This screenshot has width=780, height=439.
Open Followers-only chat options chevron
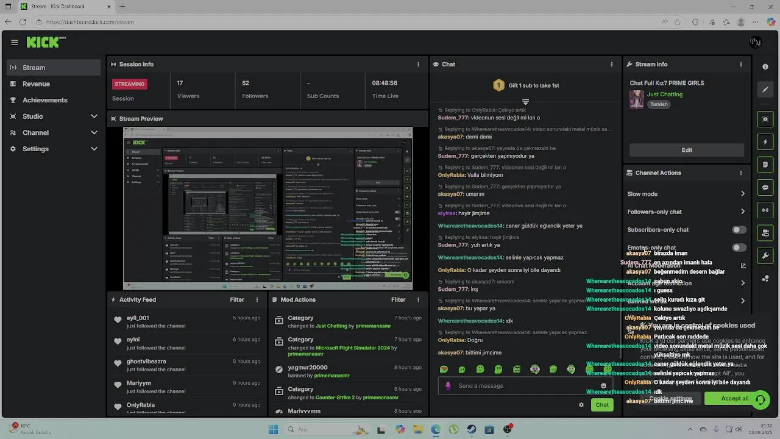click(x=743, y=212)
